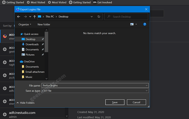Open Documents folder under OneDrive
Viewport: 189px width, 119px height.
pos(30,67)
